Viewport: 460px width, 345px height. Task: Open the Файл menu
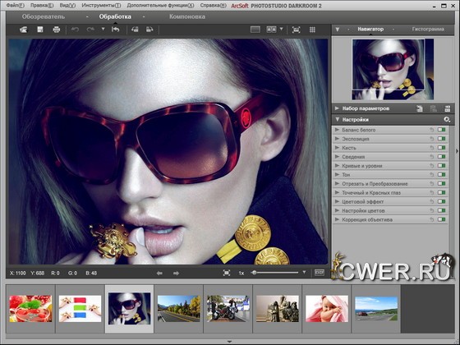16,6
